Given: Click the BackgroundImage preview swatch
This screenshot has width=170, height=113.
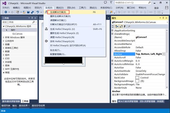Looking at the screenshot, I should 137,81.
